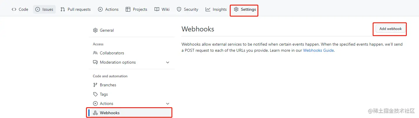Screen dimensions: 419x118
Task: Click the Webhooks icon in sidebar
Action: click(95, 113)
